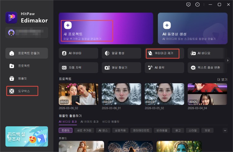Launch the 영상 향상기 tool
This screenshot has width=233, height=152.
(121, 67)
